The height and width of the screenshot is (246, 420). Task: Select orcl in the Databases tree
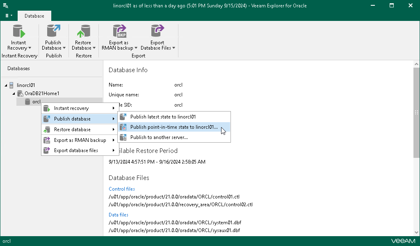pyautogui.click(x=36, y=101)
